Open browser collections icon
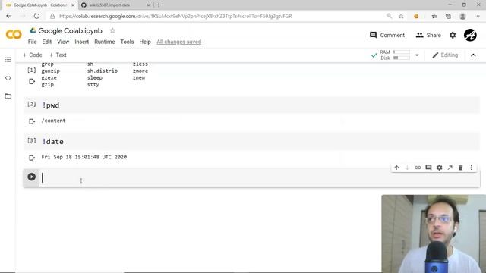This screenshot has width=486, height=273. click(x=448, y=16)
